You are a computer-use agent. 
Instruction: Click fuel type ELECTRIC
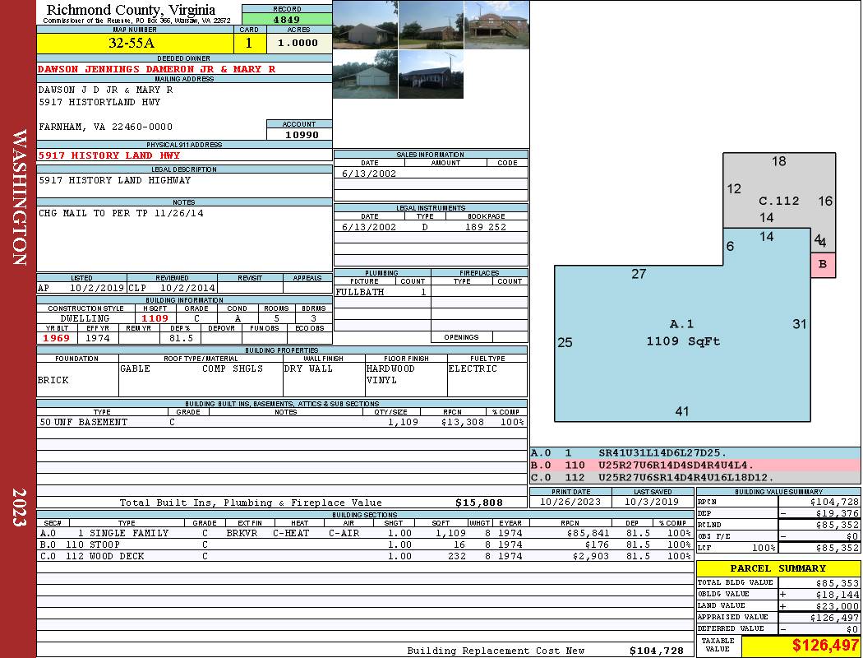pyautogui.click(x=473, y=368)
